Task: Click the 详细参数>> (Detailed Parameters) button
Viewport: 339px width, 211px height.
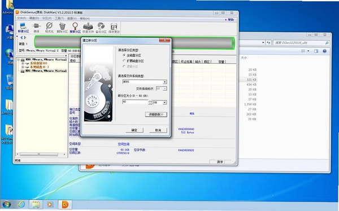Action: 156,115
